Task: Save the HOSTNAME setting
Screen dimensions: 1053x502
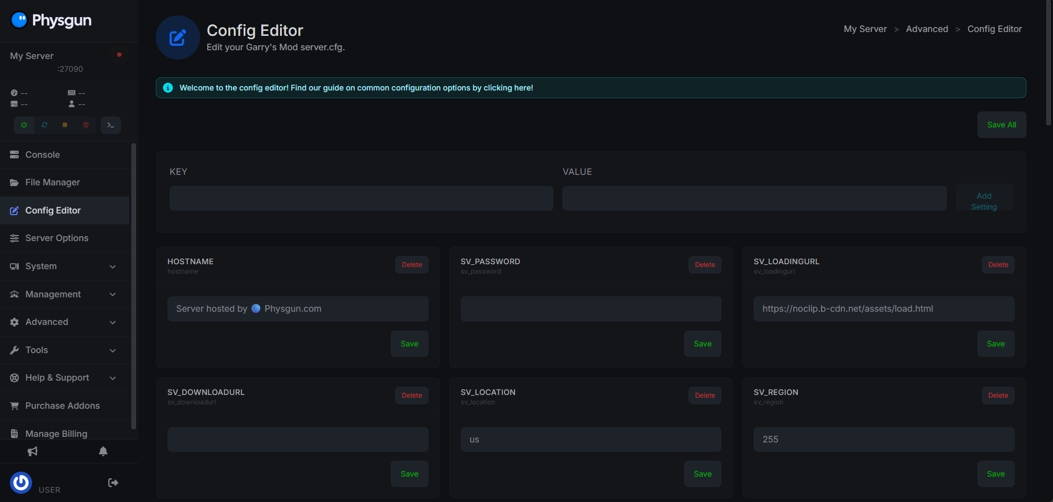Action: pos(409,344)
